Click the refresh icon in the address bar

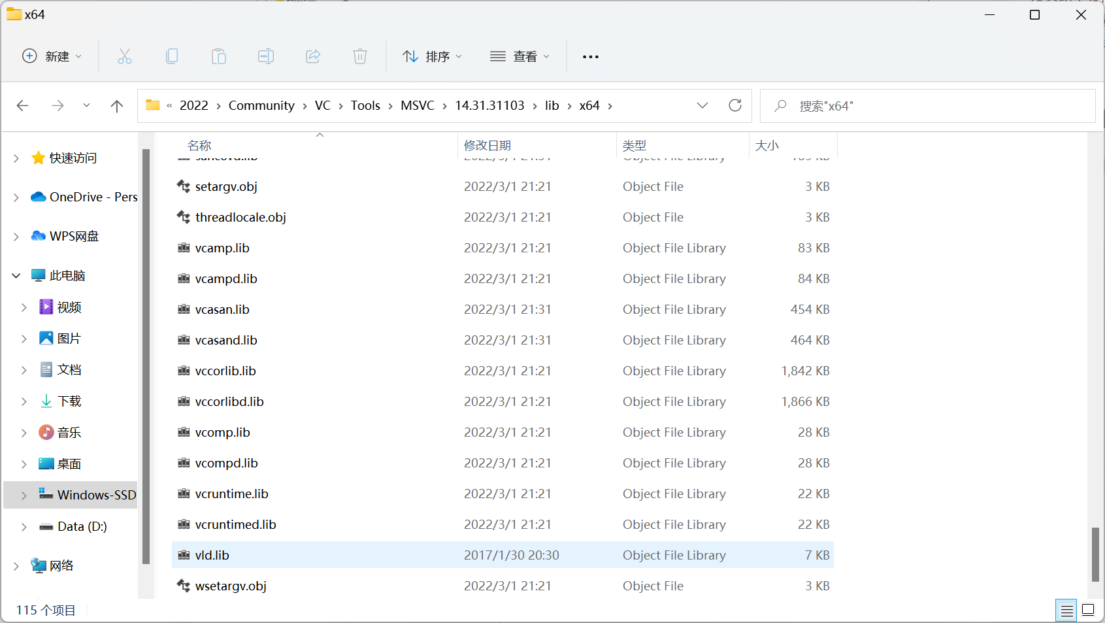point(735,105)
